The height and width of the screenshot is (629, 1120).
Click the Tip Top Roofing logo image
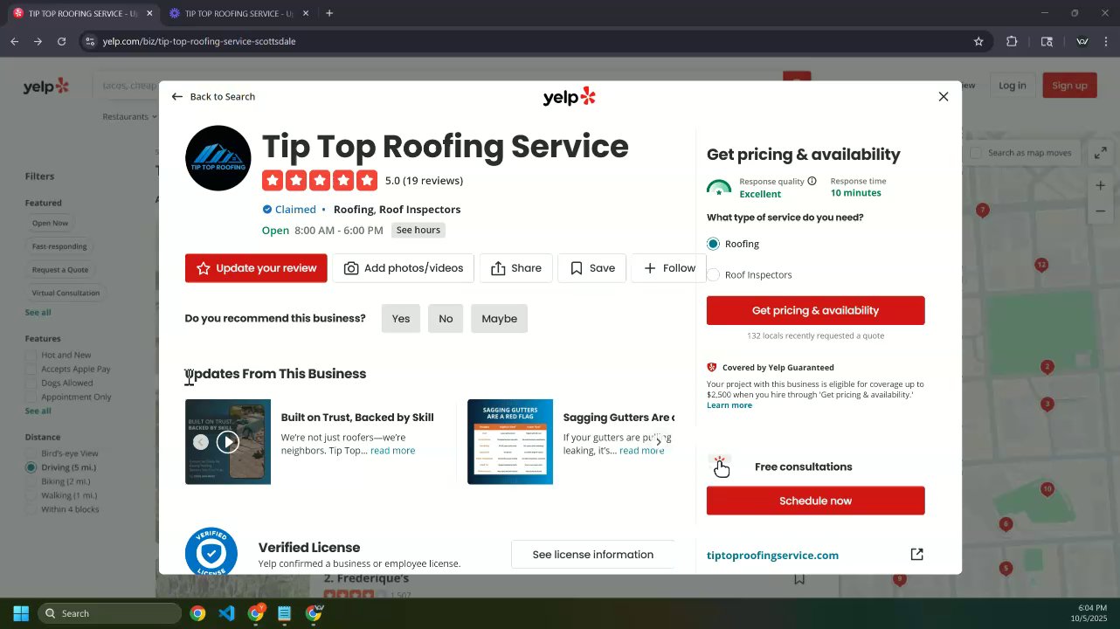[x=218, y=158]
